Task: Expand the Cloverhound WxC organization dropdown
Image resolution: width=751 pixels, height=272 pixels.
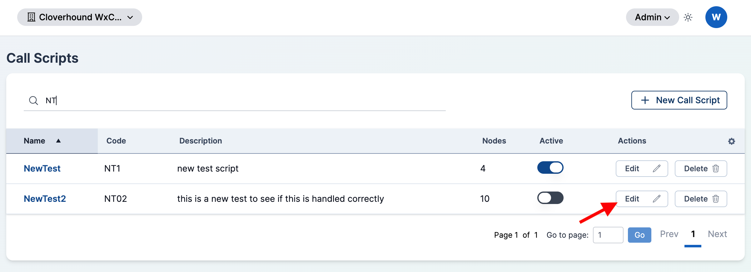Action: coord(80,17)
